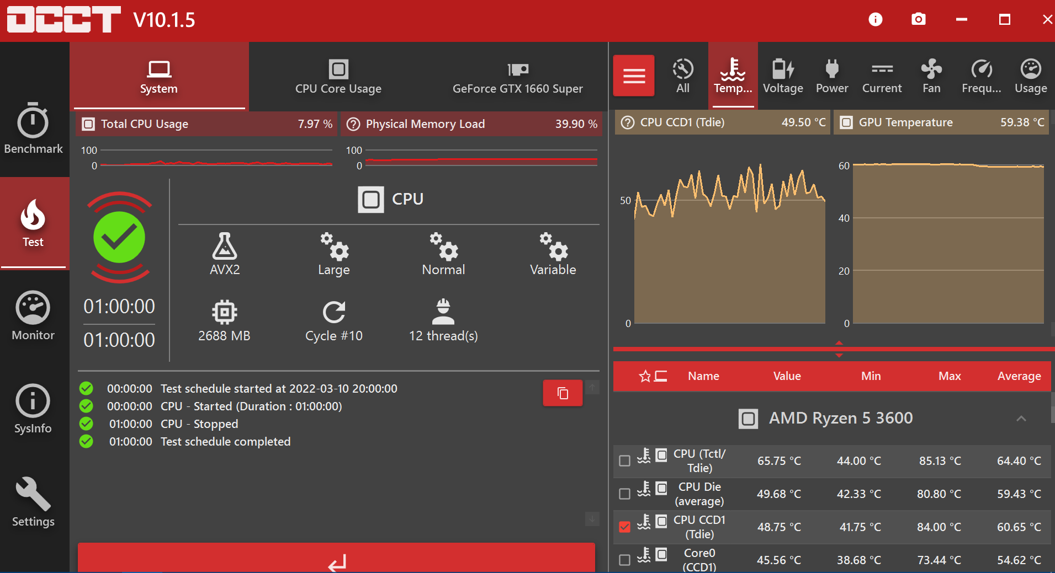The image size is (1055, 573).
Task: Click the GPU Temperature graph header
Action: tap(941, 122)
